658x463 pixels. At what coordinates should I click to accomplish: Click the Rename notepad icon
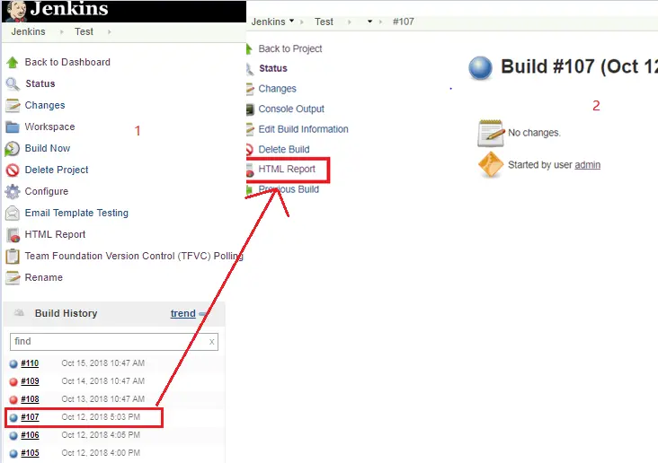click(13, 278)
